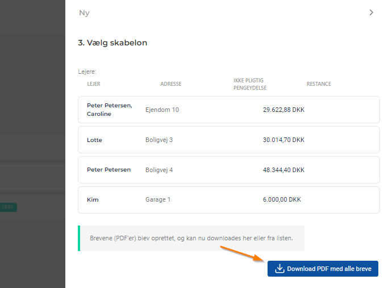Click the ADRESSE column header

point(171,84)
